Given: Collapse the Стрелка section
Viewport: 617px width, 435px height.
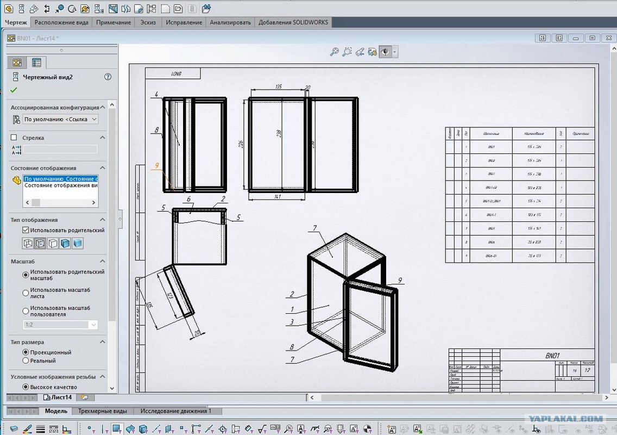Looking at the screenshot, I should click(x=102, y=138).
